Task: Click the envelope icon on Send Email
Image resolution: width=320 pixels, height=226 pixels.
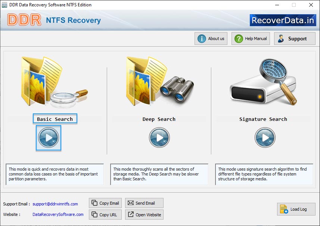Action: 131,203
